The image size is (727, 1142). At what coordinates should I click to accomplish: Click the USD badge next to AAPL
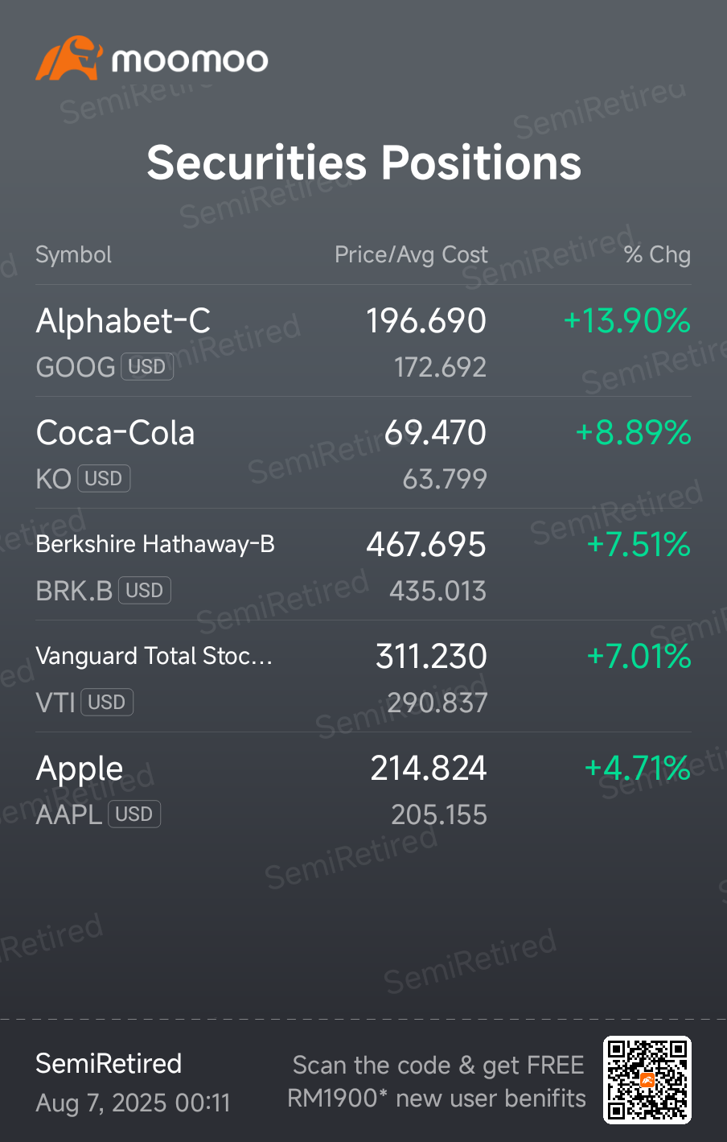click(x=134, y=814)
